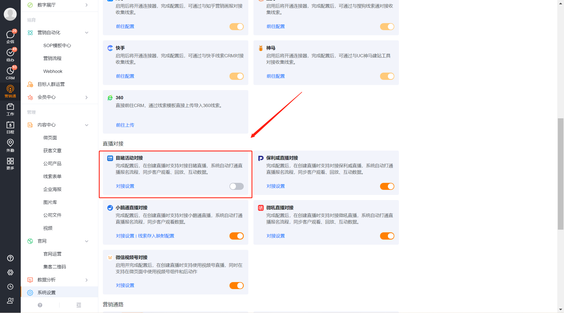Open the 企信 messaging icon
564x313 pixels.
pos(10,37)
